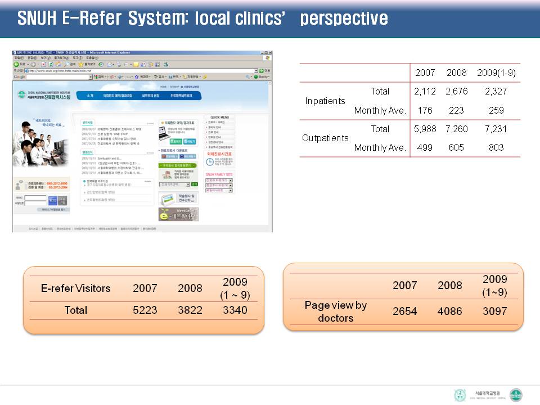Open the 파일(F) File menu in browser
This screenshot has height=405, width=540.
click(19, 58)
